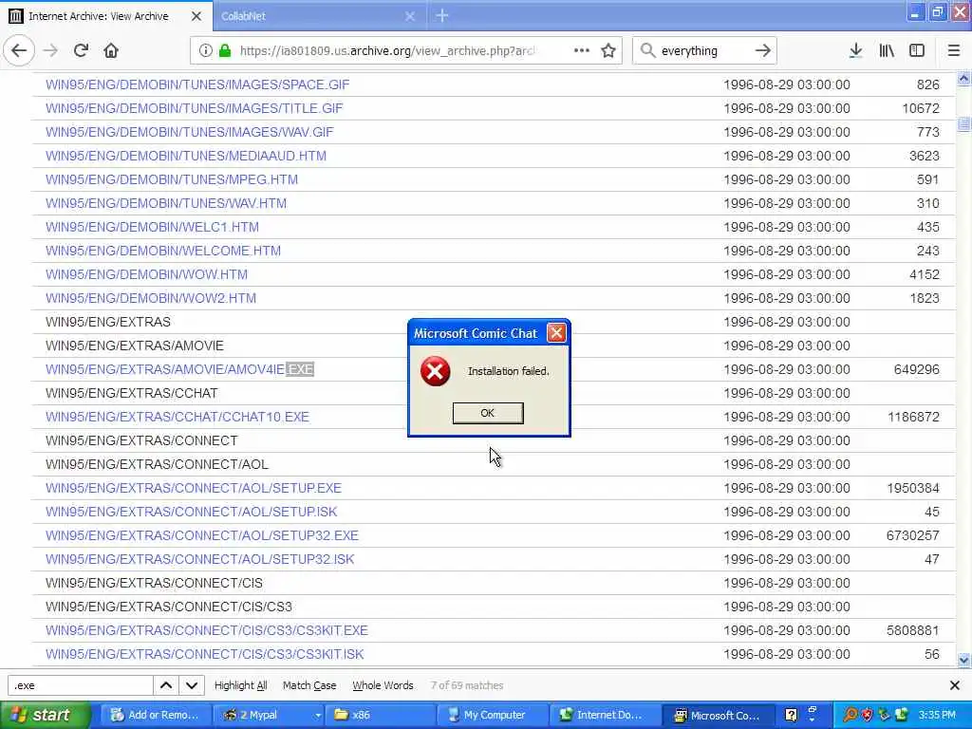Go to the Home page

111,51
